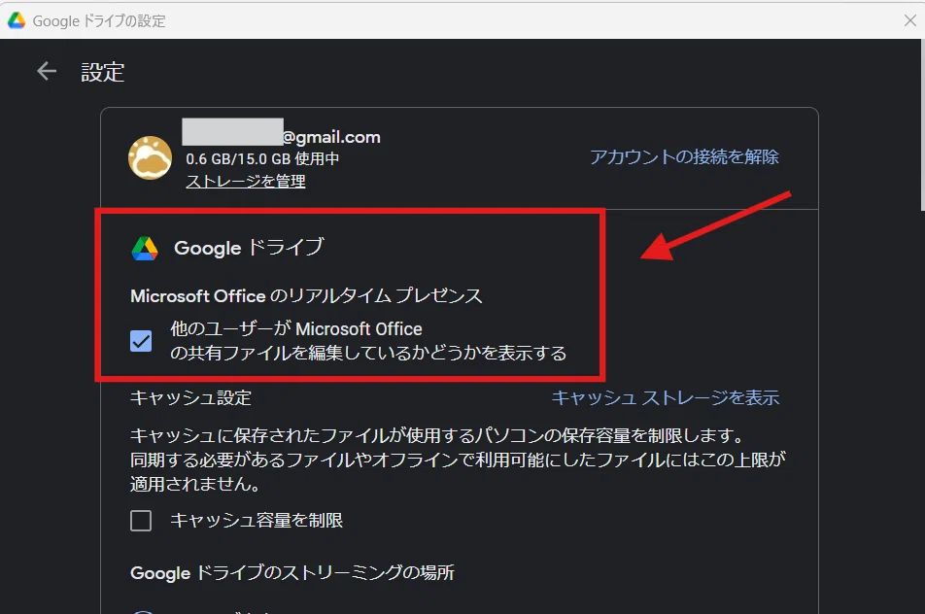Click the Microsoft Office のリアルタイム プレゼンス heading
This screenshot has height=614, width=925.
306,295
